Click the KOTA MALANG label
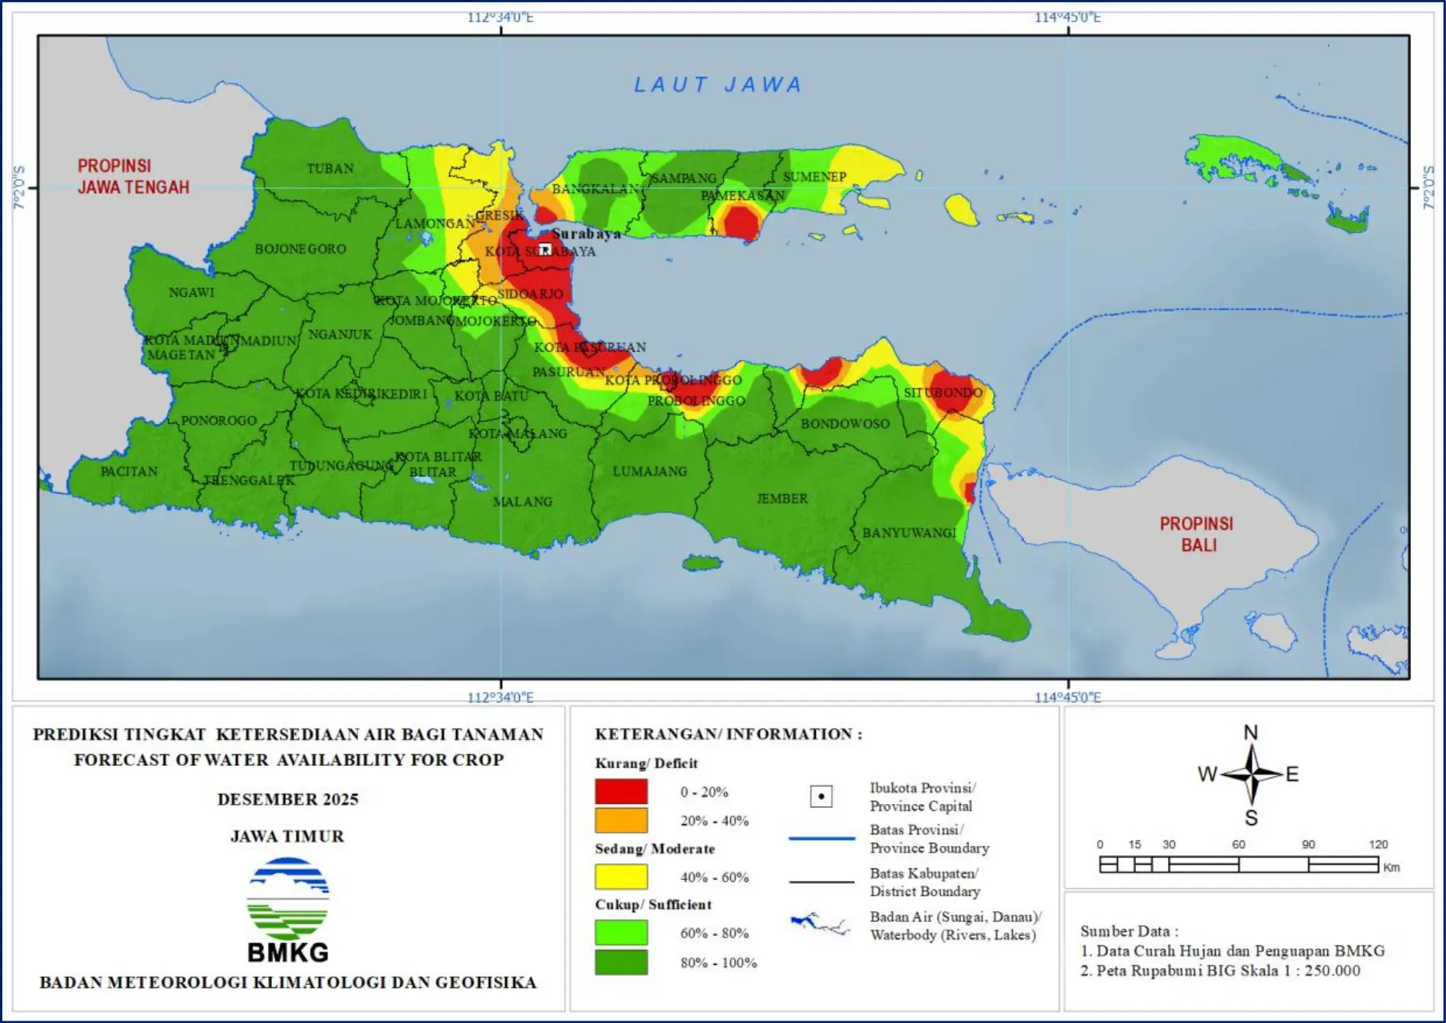The height and width of the screenshot is (1023, 1446). (517, 433)
